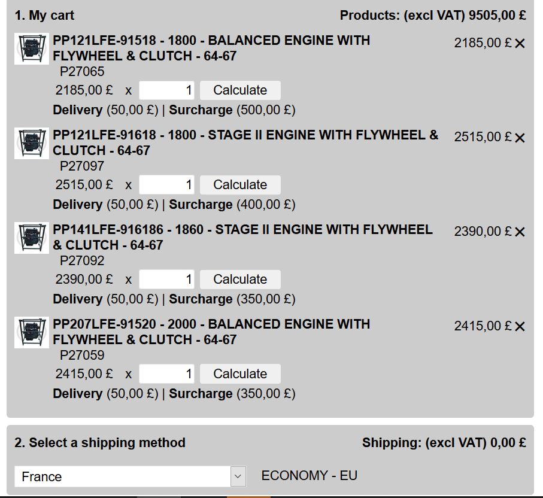Delete PP141LFE-916186 engine using X icon
Image resolution: width=543 pixels, height=498 pixels.
tap(520, 232)
